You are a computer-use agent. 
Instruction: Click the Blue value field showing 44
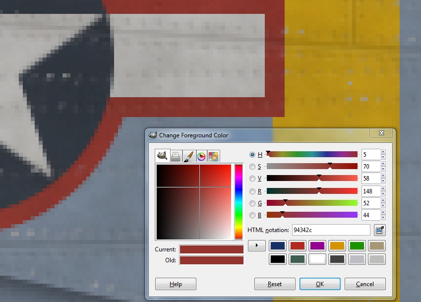(371, 215)
